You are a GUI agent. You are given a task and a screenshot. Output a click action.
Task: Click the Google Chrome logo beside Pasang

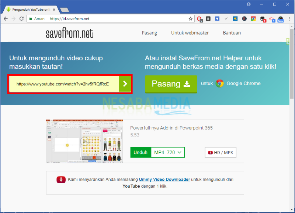coord(219,83)
